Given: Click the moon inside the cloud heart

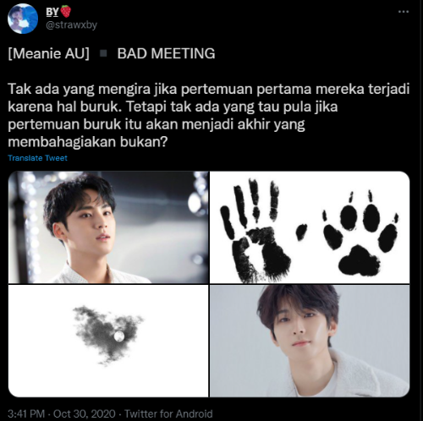Looking at the screenshot, I should tap(119, 336).
